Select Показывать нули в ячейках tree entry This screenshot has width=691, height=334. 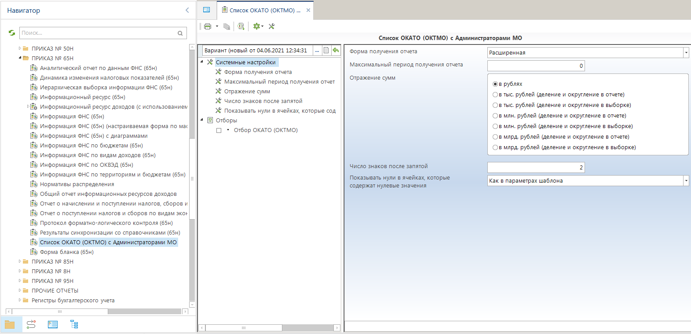point(280,110)
